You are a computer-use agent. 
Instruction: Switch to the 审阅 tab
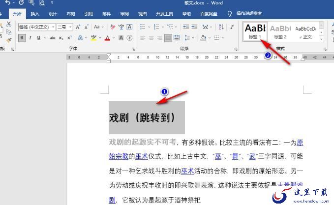[124, 14]
